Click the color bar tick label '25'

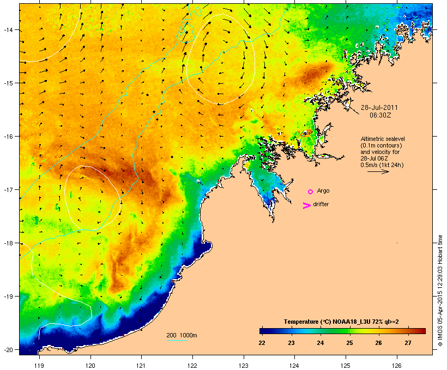349,343
